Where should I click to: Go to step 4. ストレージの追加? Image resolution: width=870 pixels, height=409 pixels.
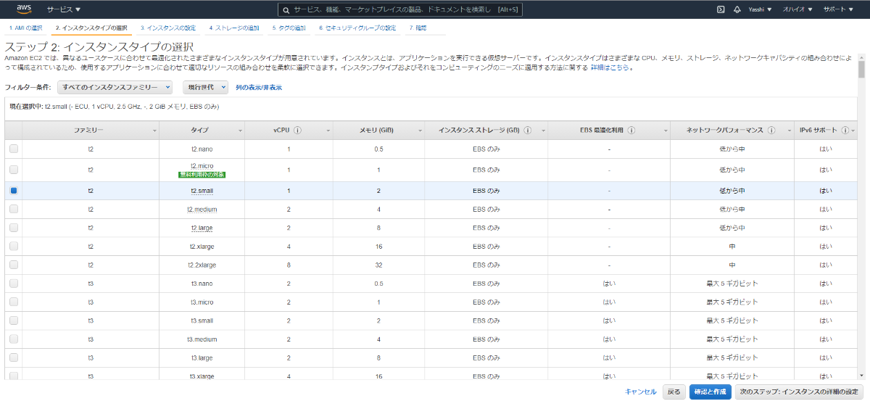(x=233, y=28)
